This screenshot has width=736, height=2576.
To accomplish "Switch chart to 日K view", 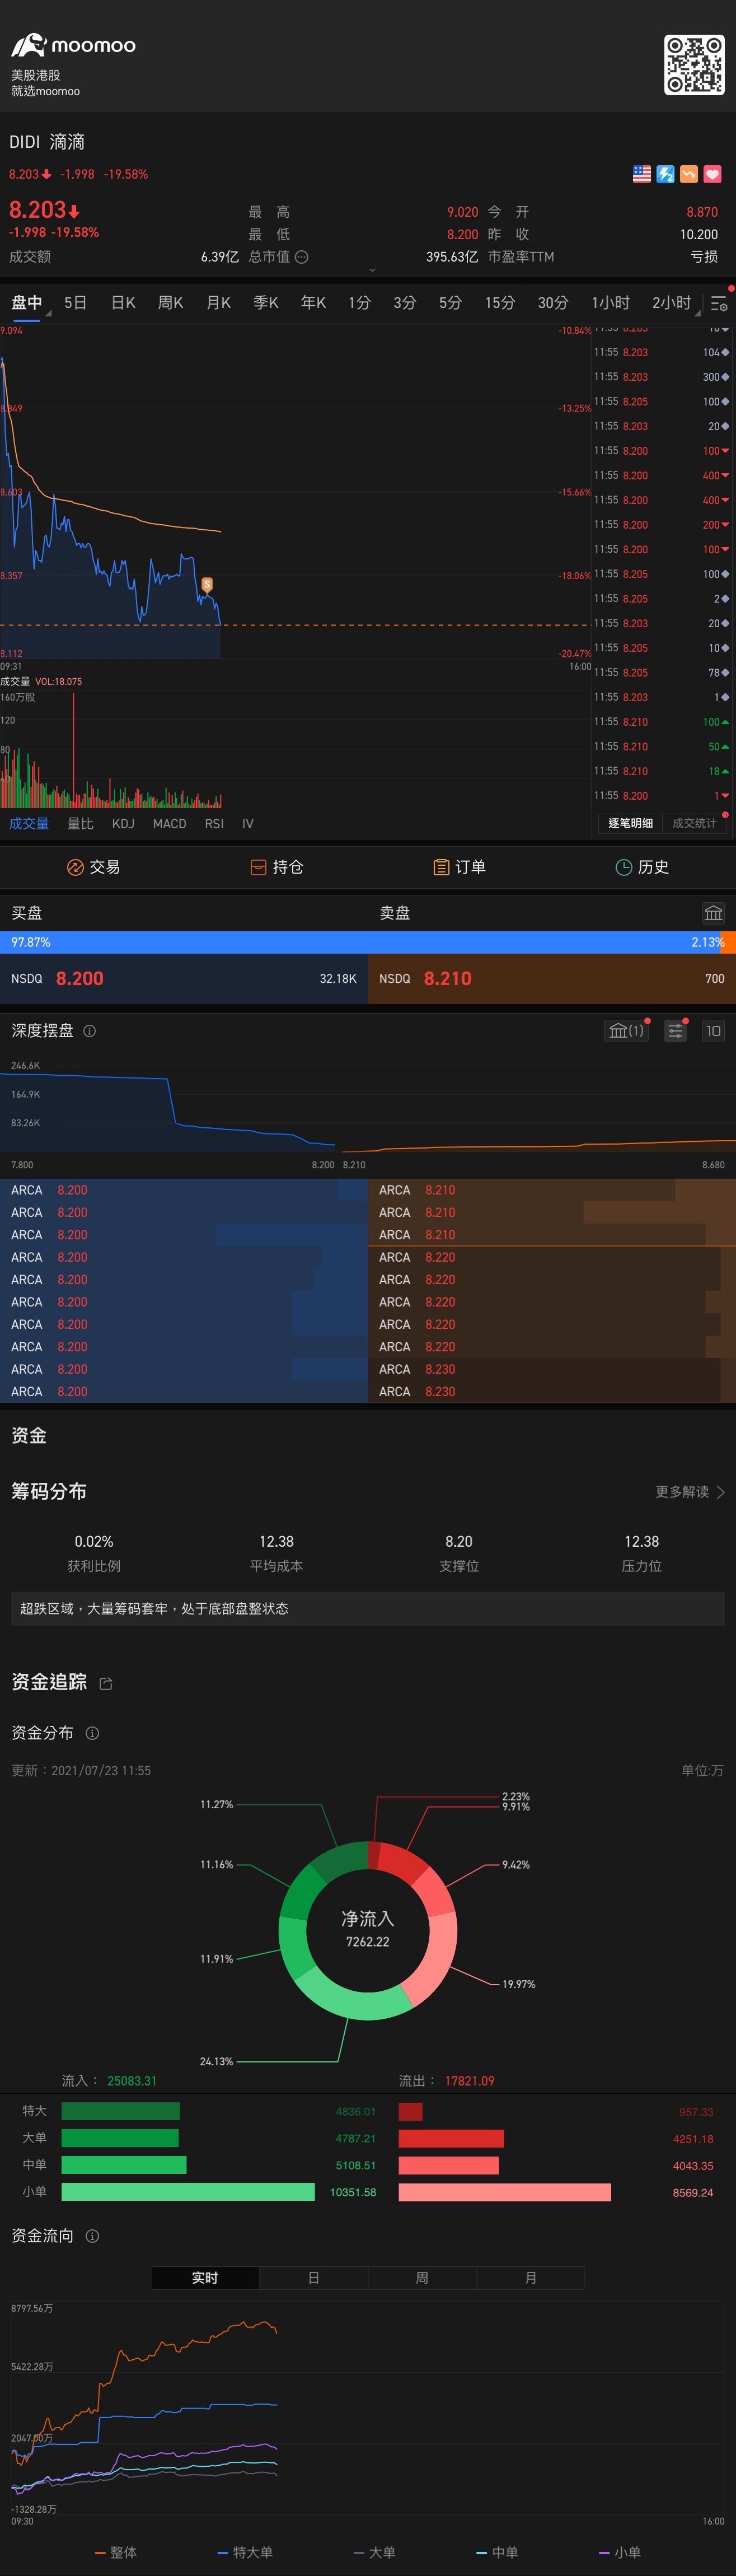I will (123, 302).
